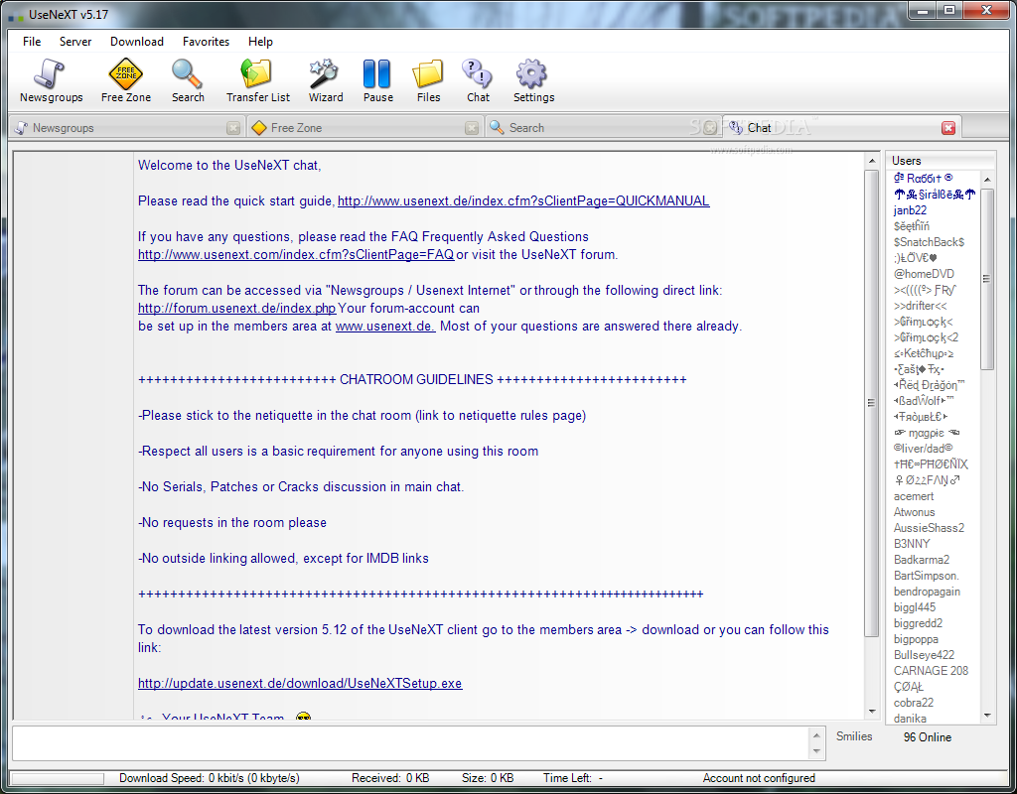Image resolution: width=1017 pixels, height=794 pixels.
Task: Click the message box scroll down arrow
Action: [816, 751]
